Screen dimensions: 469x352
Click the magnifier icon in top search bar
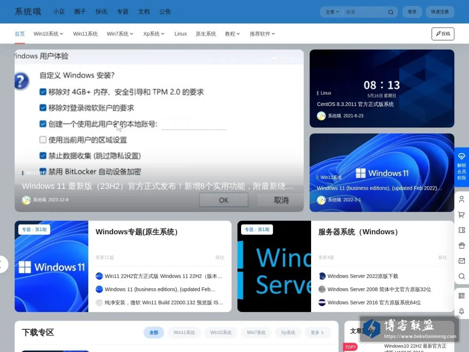click(x=390, y=12)
